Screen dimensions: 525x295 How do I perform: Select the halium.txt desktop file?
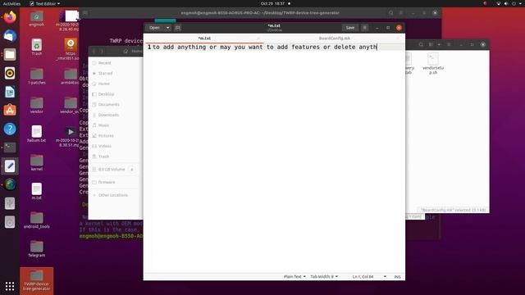tap(36, 134)
